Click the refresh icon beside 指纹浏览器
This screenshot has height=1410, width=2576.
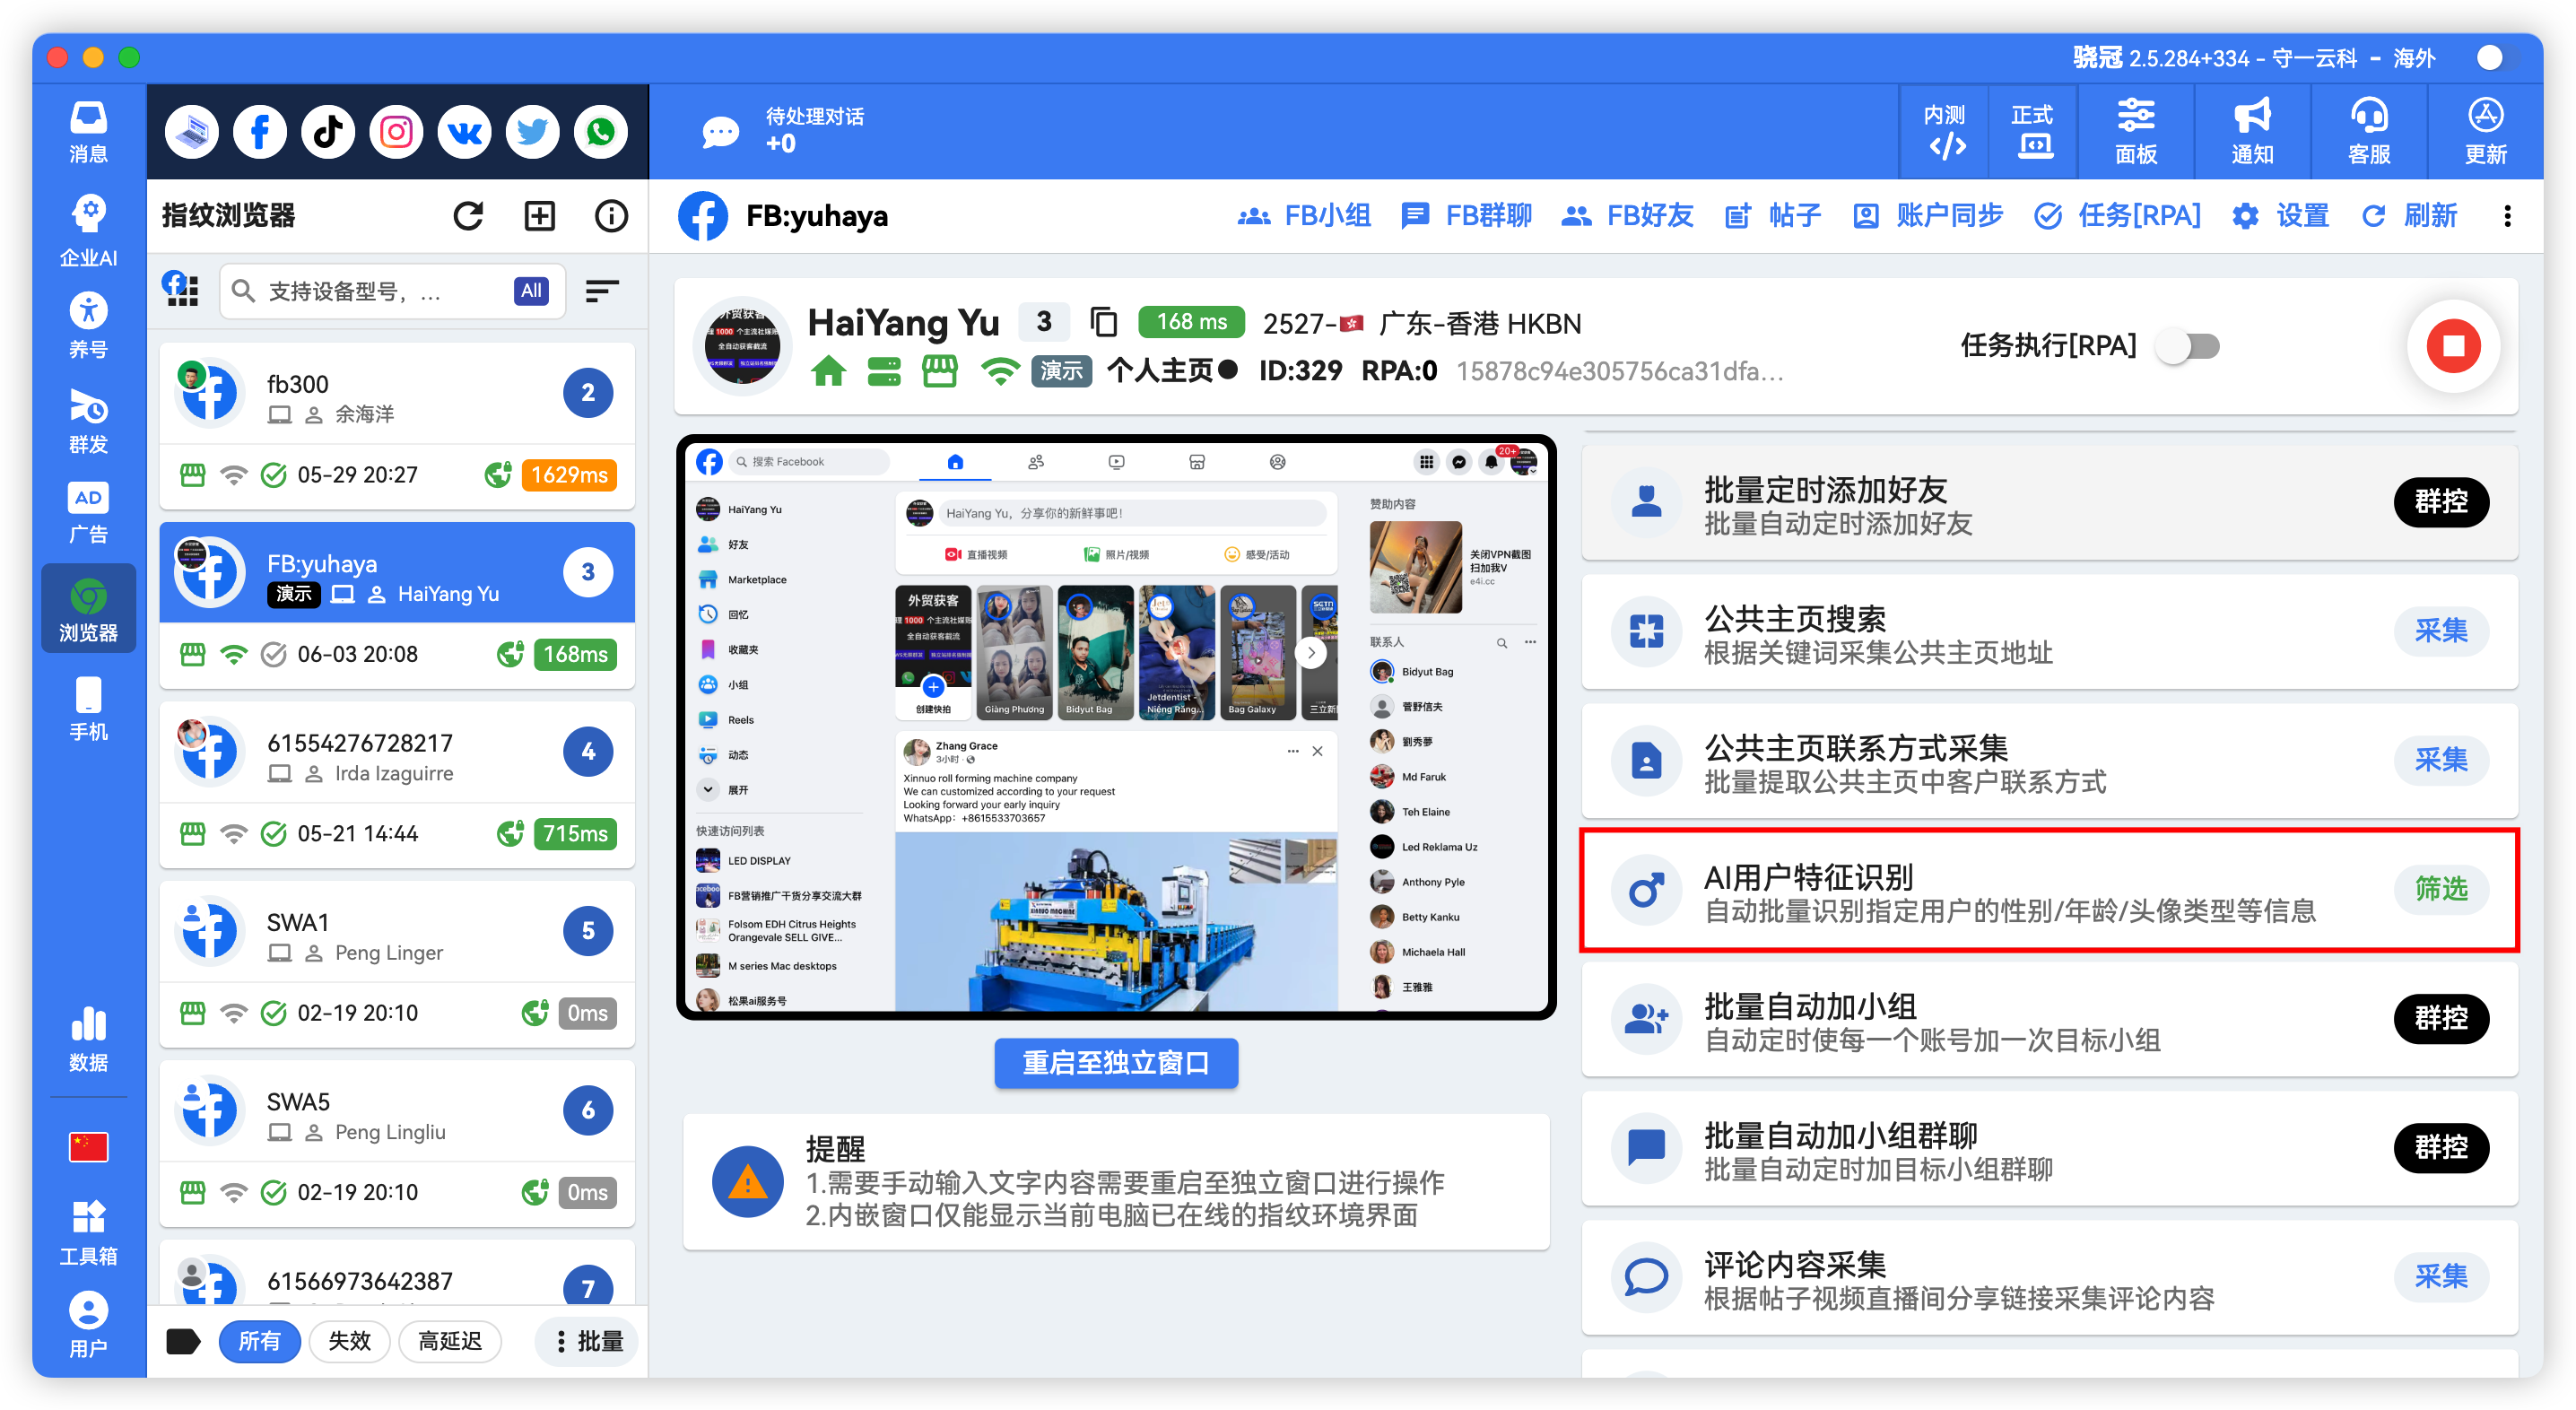coord(468,215)
